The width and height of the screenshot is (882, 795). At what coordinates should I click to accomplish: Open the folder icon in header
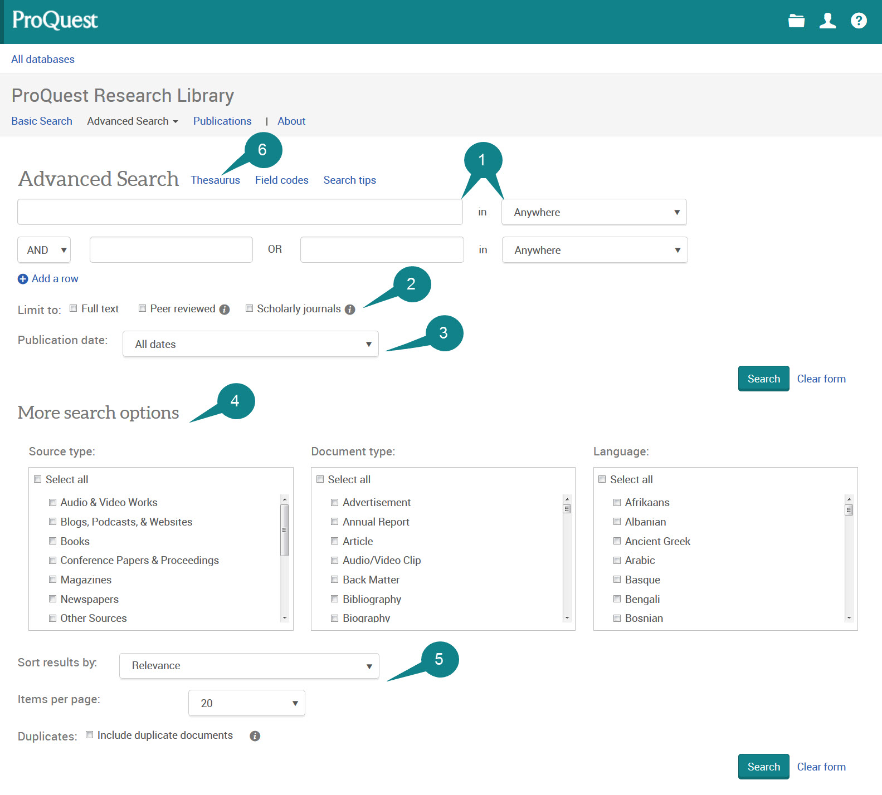coord(796,21)
